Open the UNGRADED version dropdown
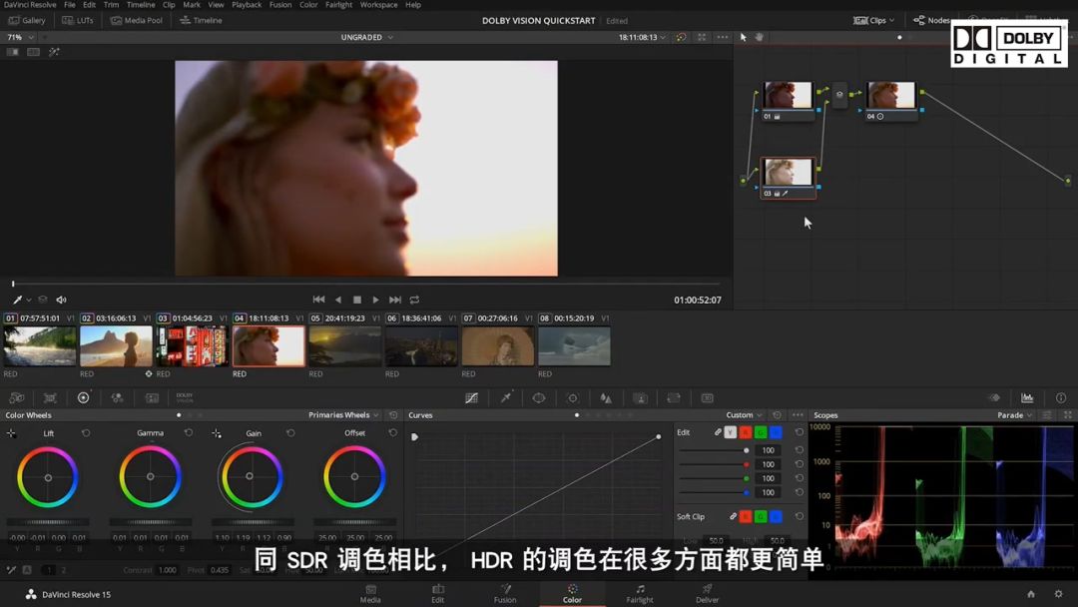Viewport: 1078px width, 607px height. coord(366,37)
